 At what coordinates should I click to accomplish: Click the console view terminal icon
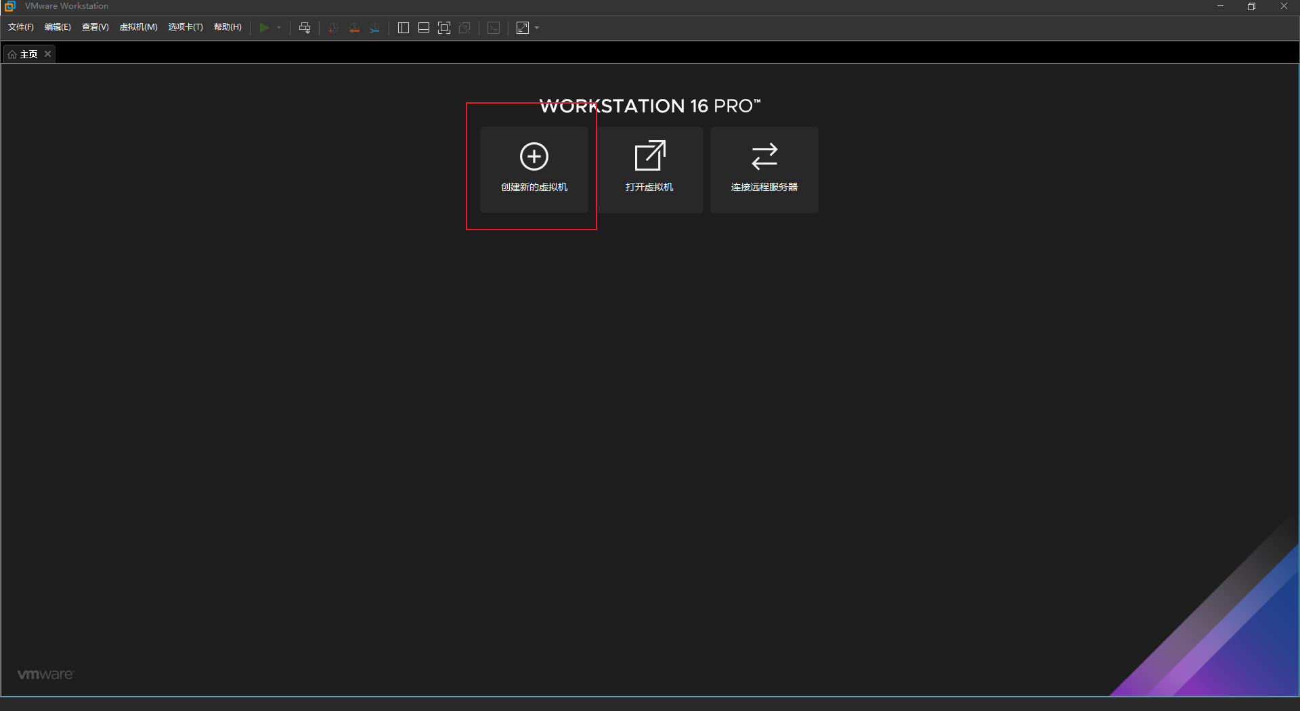[x=494, y=28]
